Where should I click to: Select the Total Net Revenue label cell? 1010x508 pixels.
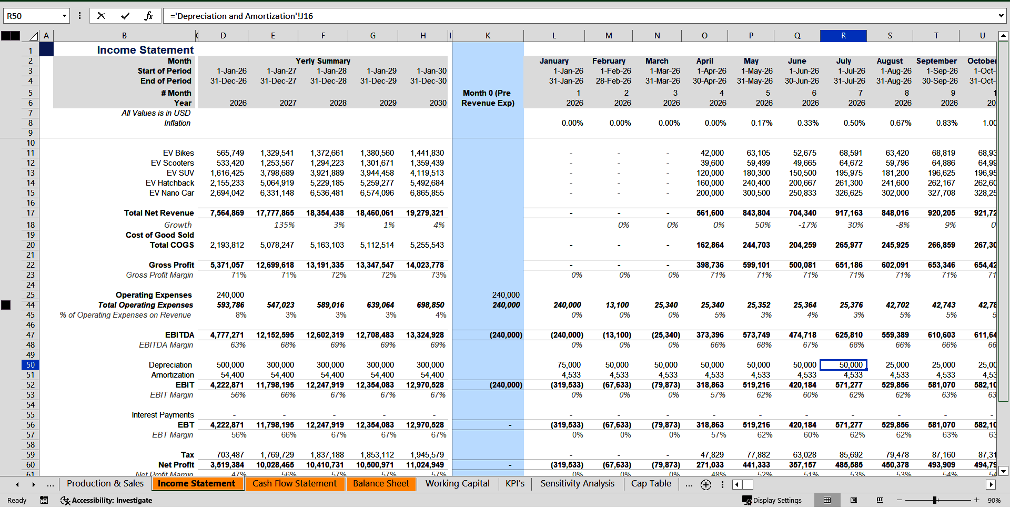[159, 213]
